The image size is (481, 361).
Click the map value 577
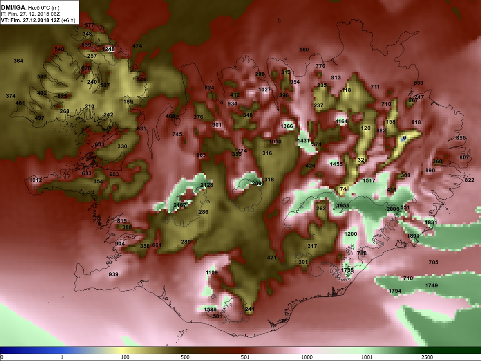[89, 25]
